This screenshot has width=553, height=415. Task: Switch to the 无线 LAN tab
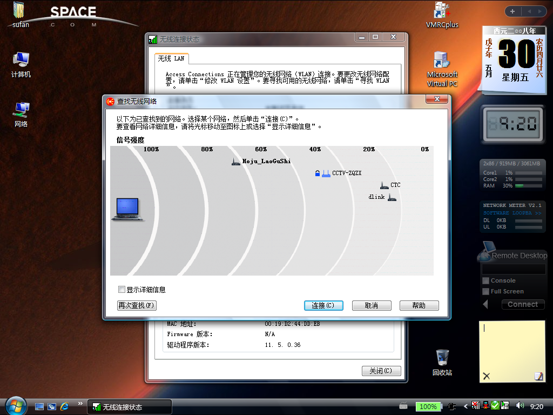[x=171, y=58]
